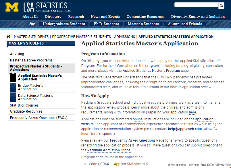Open Data Science Master's Application sidebar item
The height and width of the screenshot is (168, 231).
tap(35, 97)
